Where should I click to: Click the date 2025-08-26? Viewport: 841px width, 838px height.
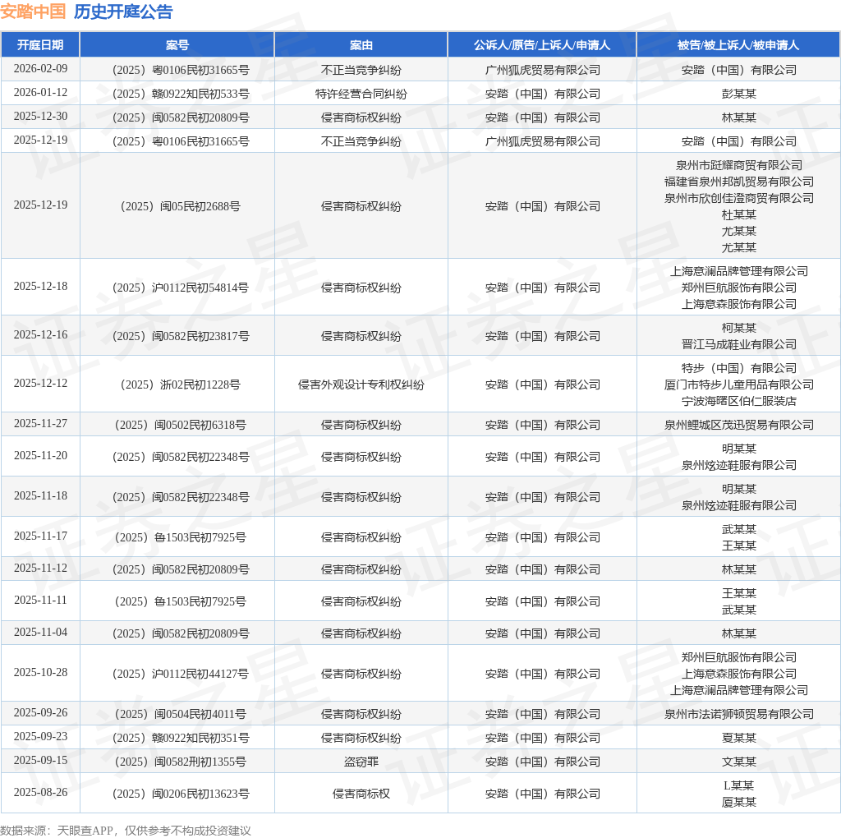pyautogui.click(x=41, y=792)
